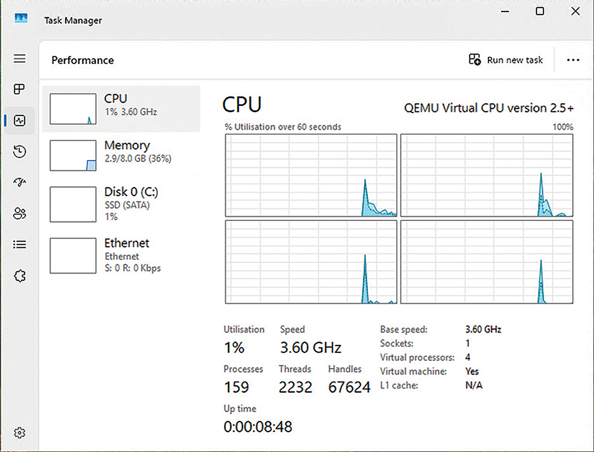Maximize the Task Manager window
The width and height of the screenshot is (594, 452).
pyautogui.click(x=540, y=11)
